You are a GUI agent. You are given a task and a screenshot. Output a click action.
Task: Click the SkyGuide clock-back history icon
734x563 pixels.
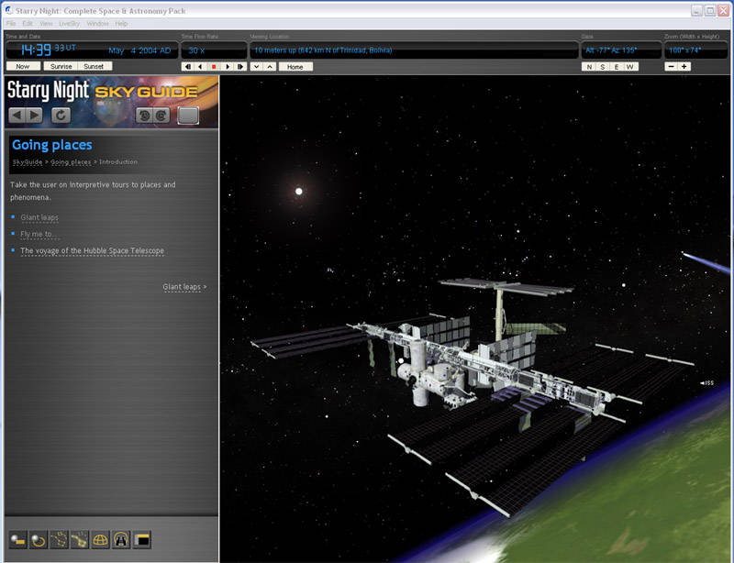(145, 116)
